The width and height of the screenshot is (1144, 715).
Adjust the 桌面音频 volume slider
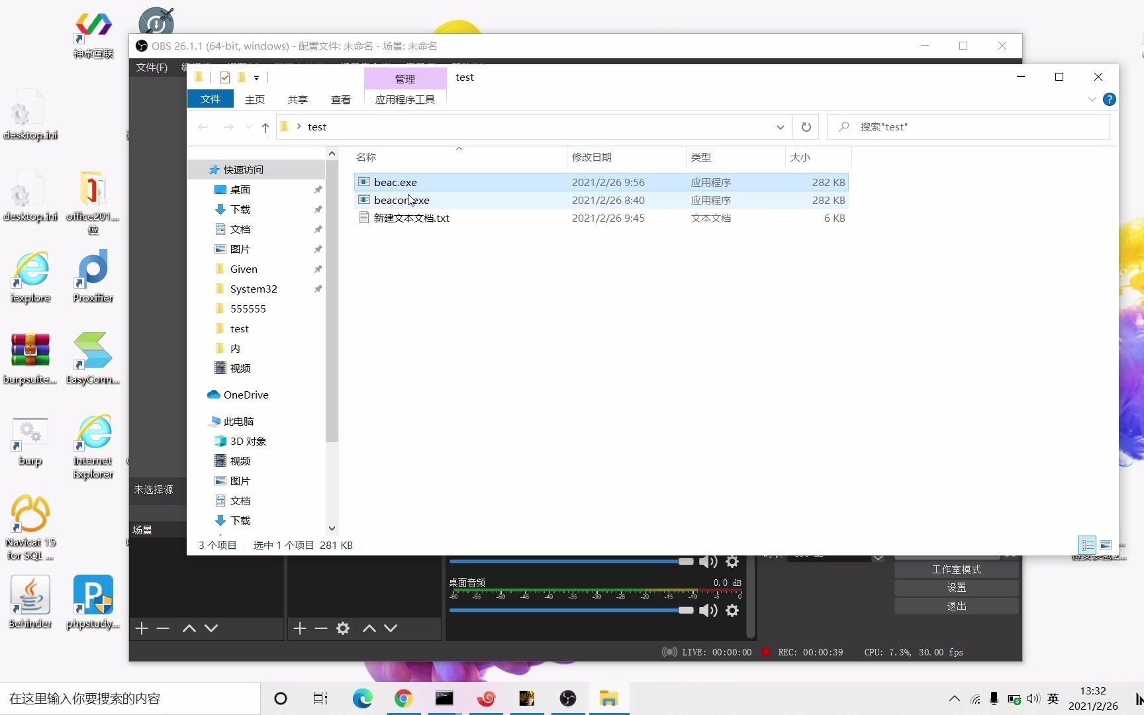pos(685,610)
